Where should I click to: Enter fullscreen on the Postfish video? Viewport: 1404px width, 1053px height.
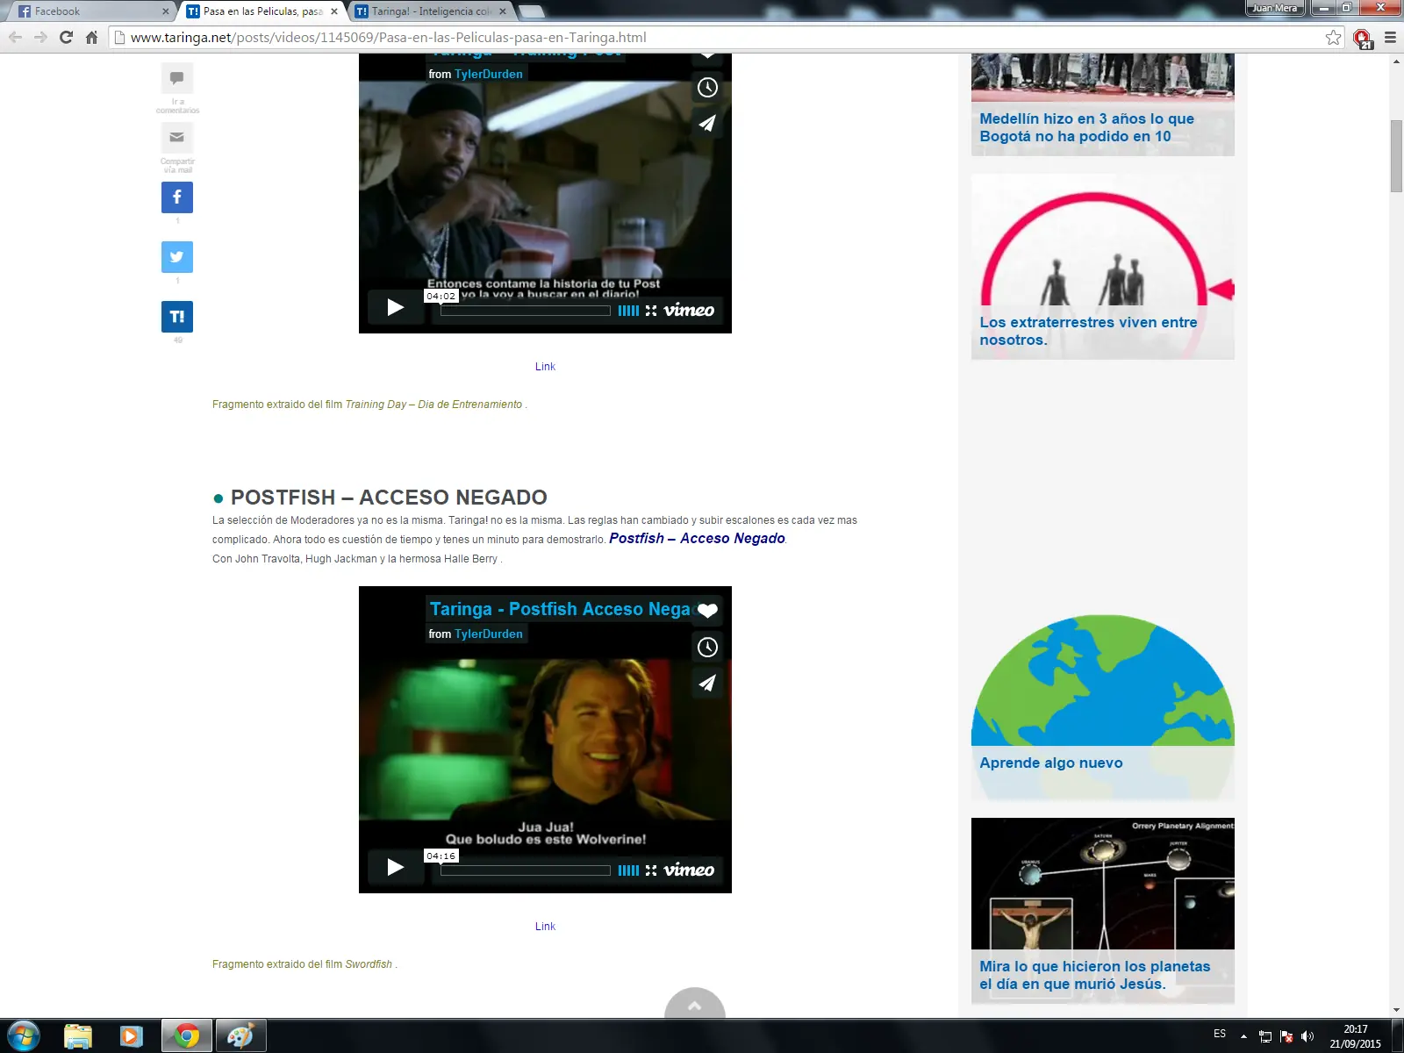(651, 870)
